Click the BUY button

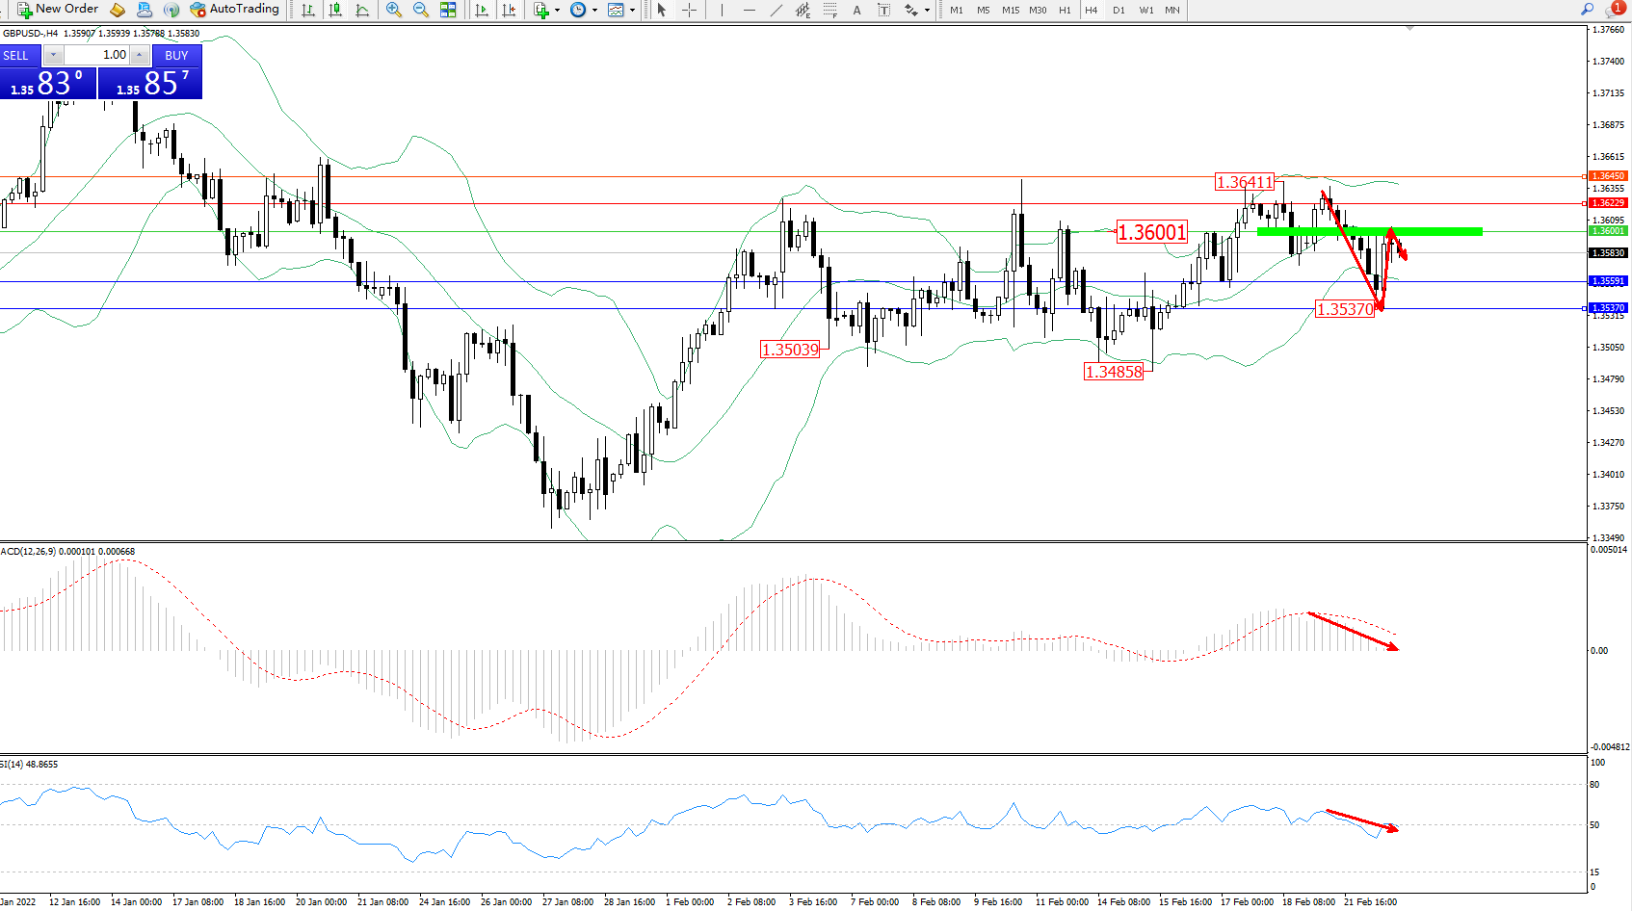click(176, 55)
